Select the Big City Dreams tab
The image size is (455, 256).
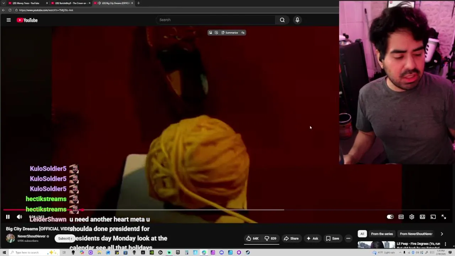114,3
